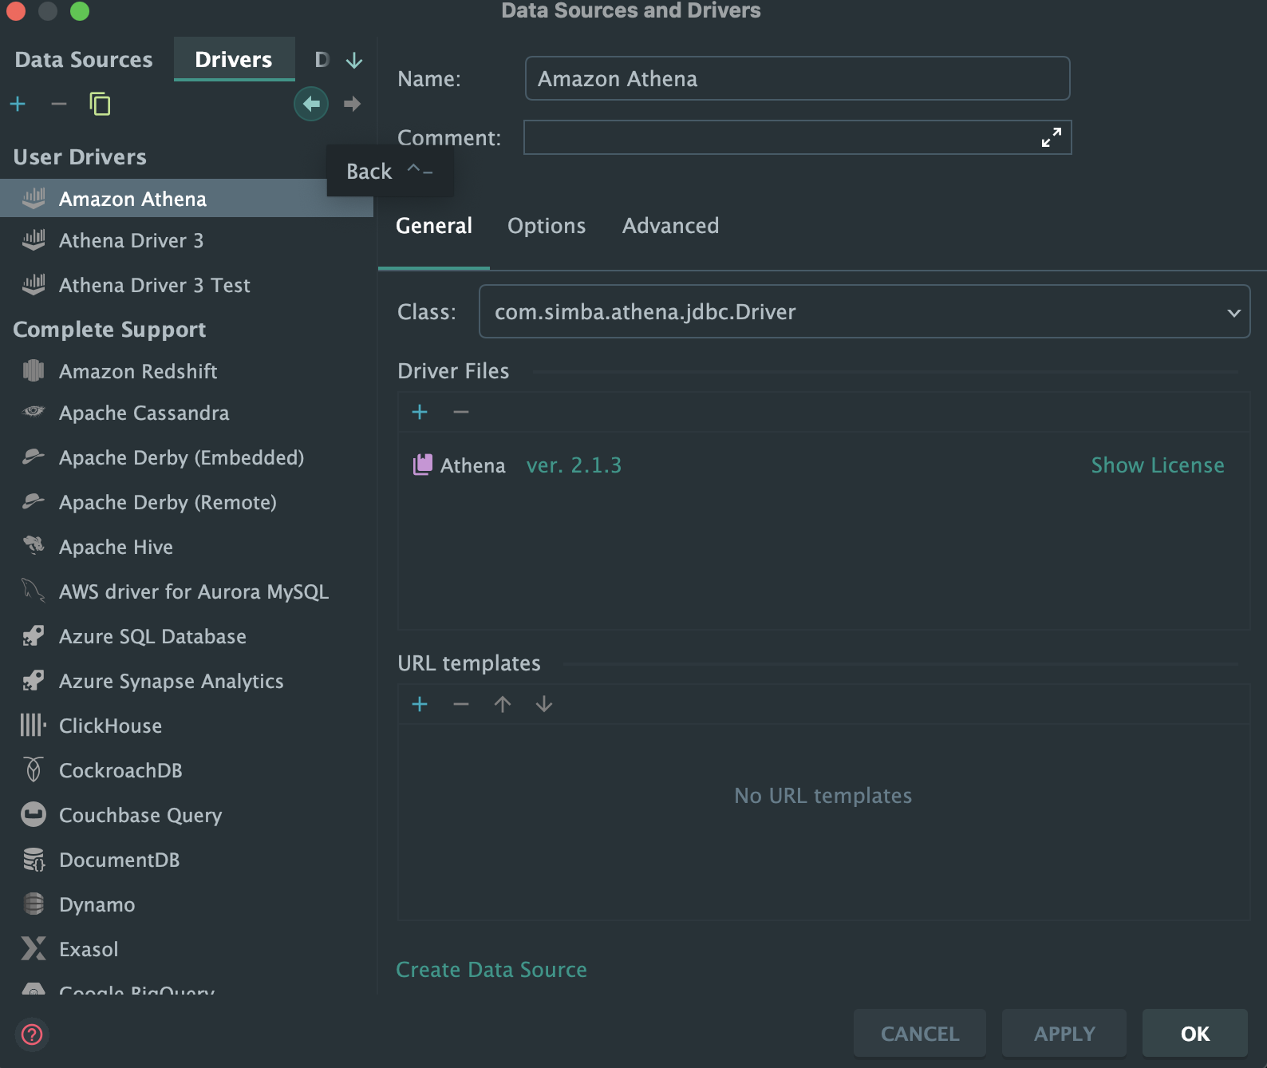The image size is (1267, 1068).
Task: Click the CANCEL button
Action: tap(920, 1034)
